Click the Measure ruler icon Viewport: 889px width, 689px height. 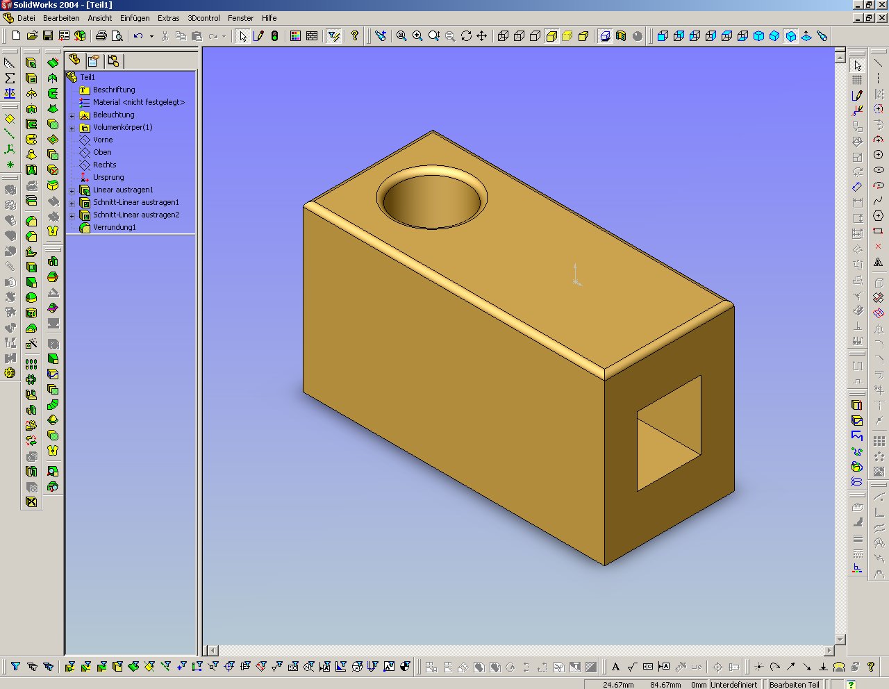click(10, 63)
